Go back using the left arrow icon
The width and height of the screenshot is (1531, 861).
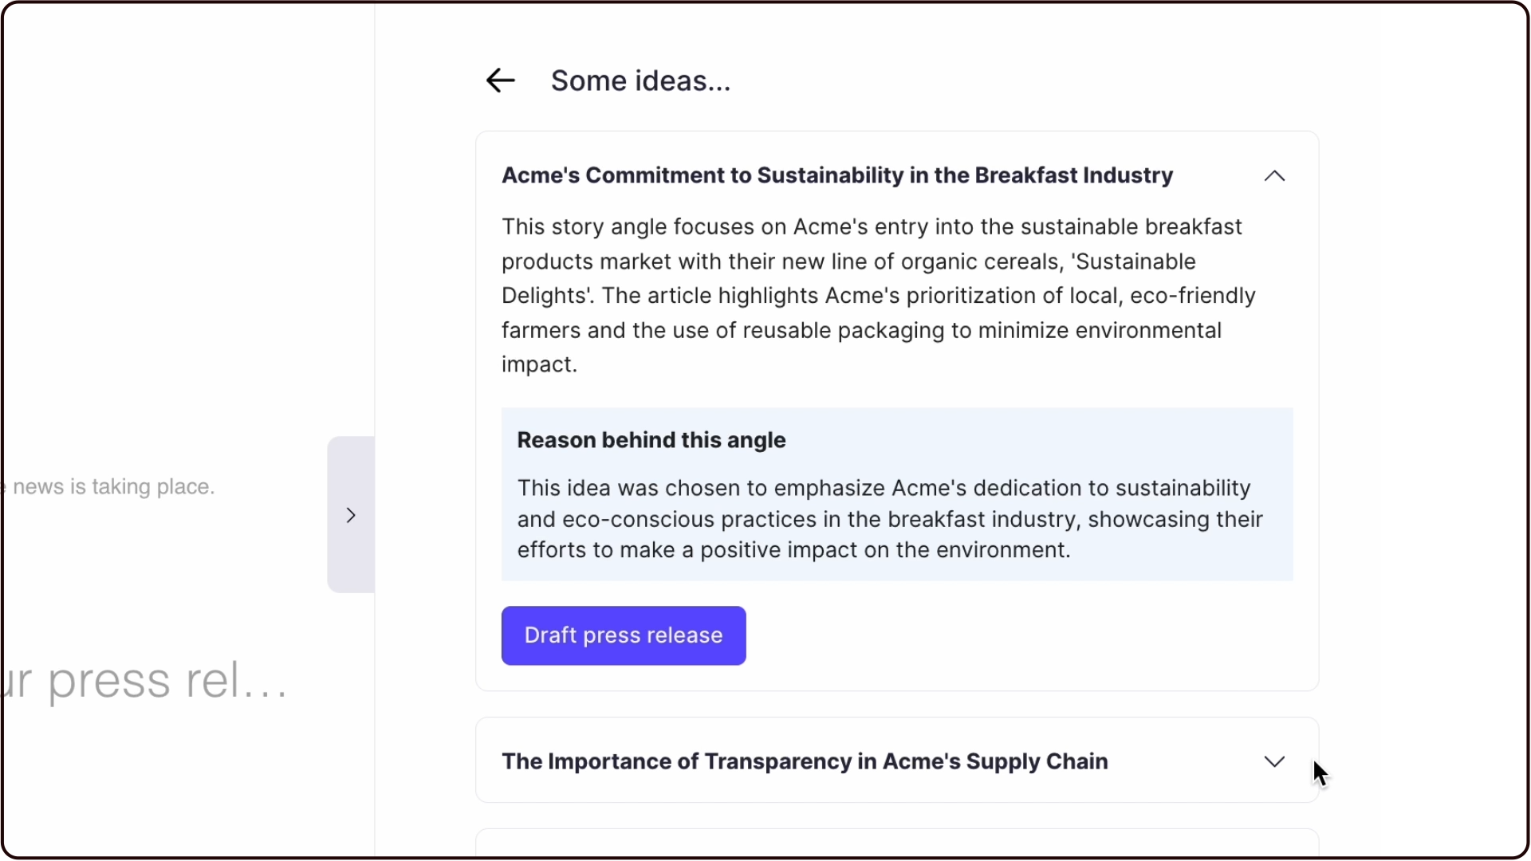(500, 81)
